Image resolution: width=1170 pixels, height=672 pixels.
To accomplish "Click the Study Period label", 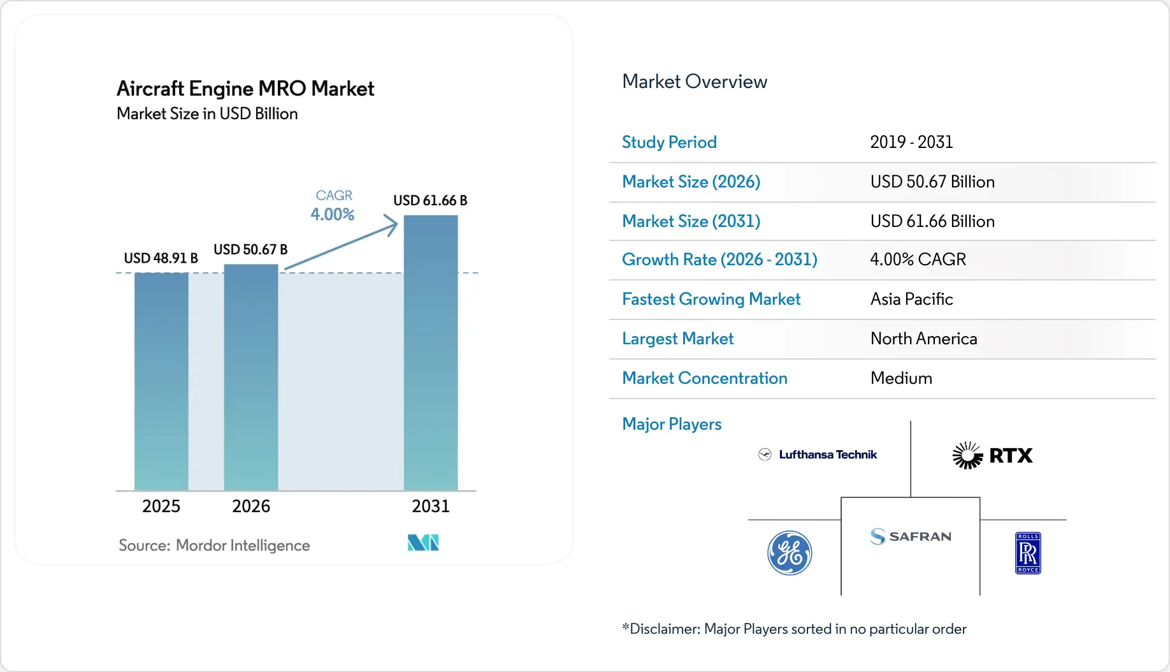I will coord(669,142).
